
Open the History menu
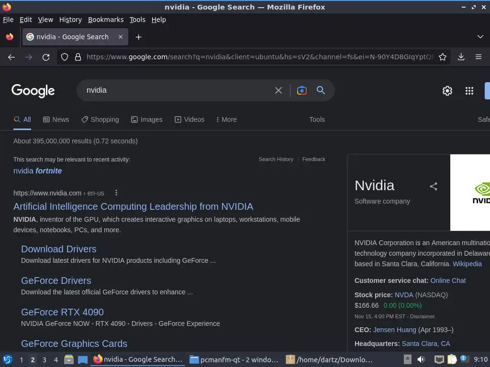71,20
